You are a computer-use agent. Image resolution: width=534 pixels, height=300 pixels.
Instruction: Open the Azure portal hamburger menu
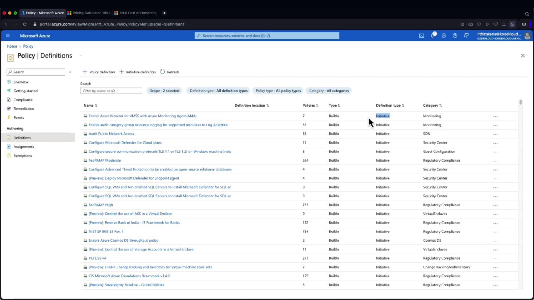(8, 36)
